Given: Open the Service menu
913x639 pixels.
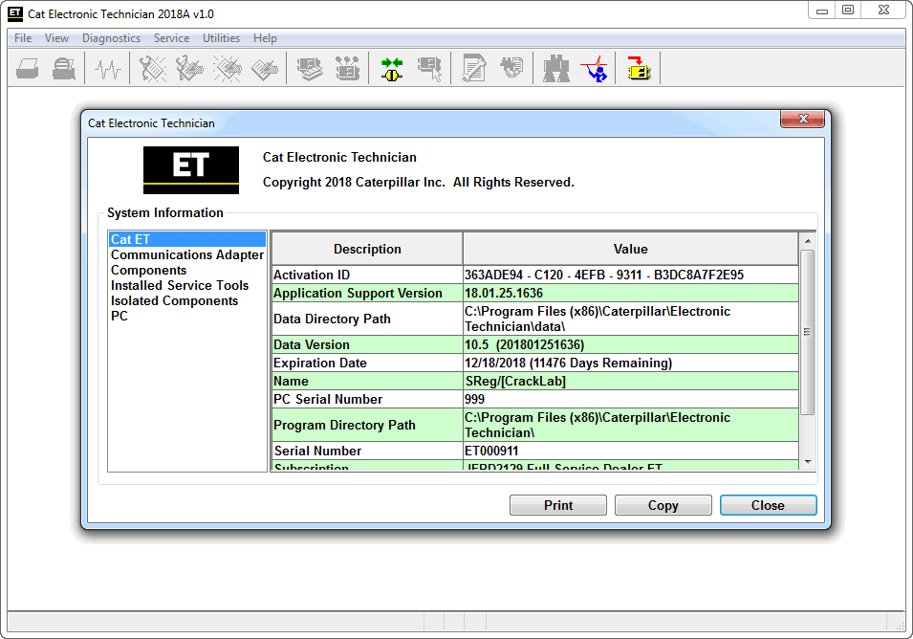Looking at the screenshot, I should 171,38.
